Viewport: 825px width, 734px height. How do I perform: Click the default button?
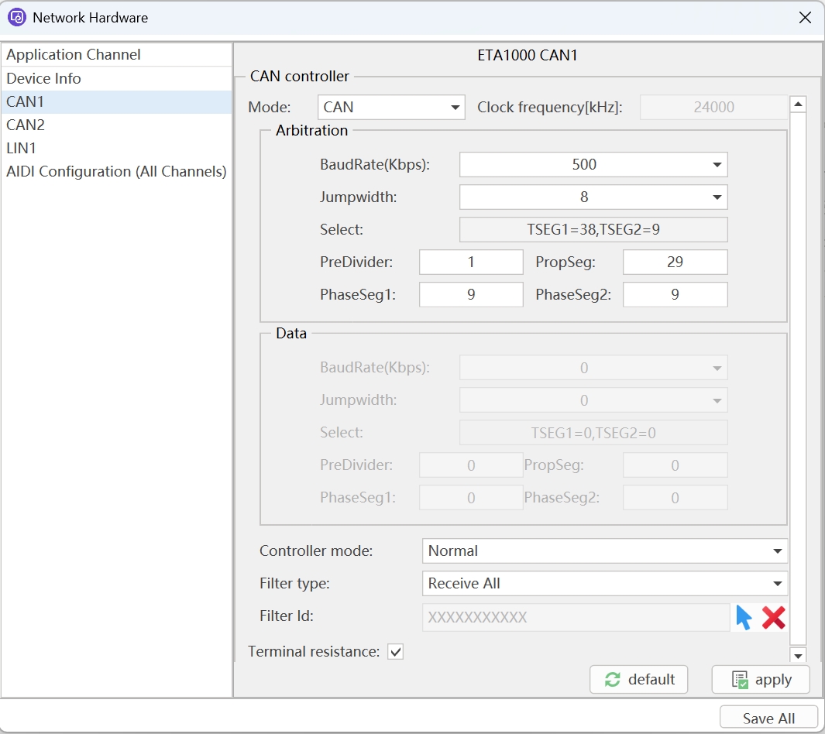[638, 679]
